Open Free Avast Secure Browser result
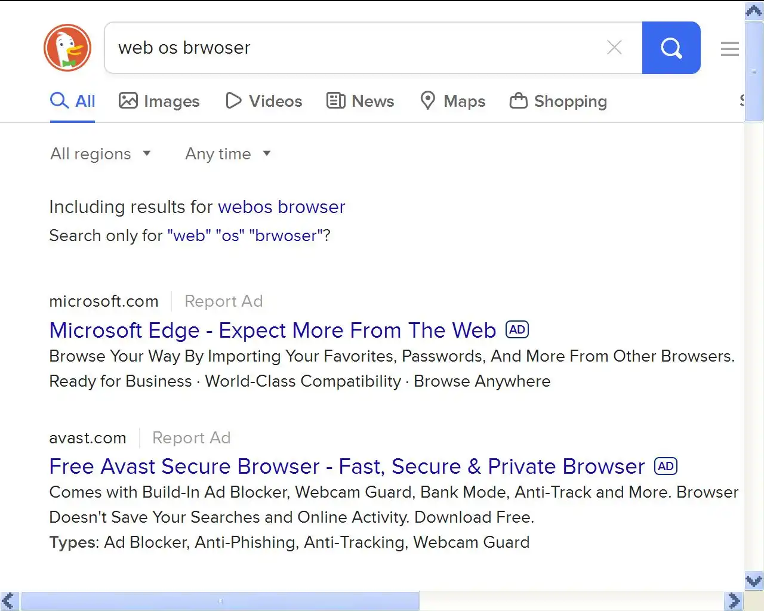This screenshot has height=611, width=764. tap(347, 467)
